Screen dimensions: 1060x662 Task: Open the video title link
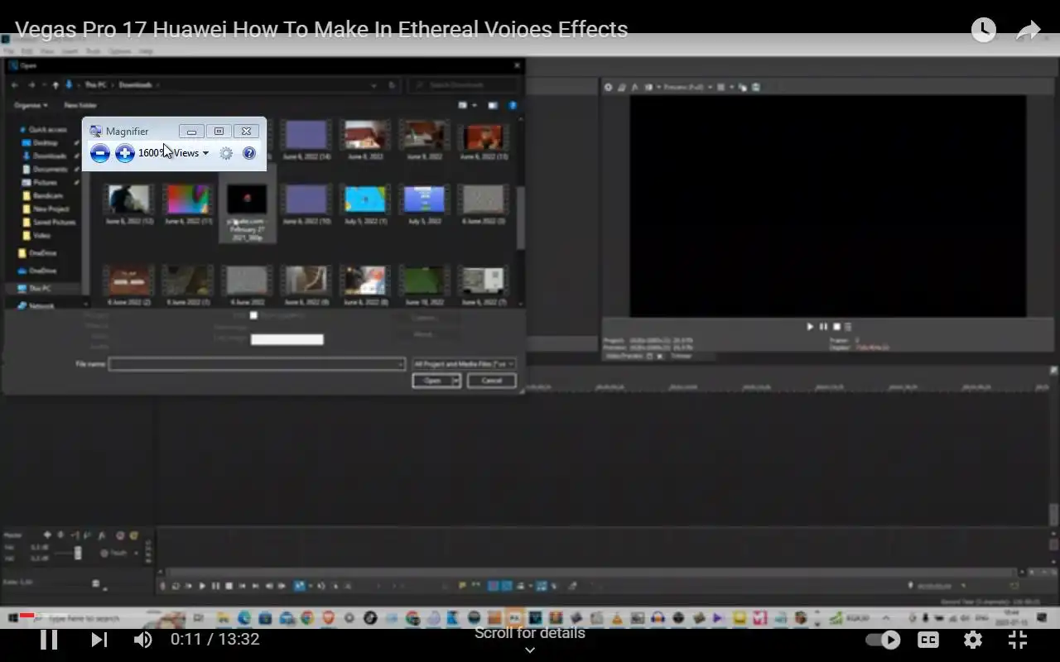point(321,30)
